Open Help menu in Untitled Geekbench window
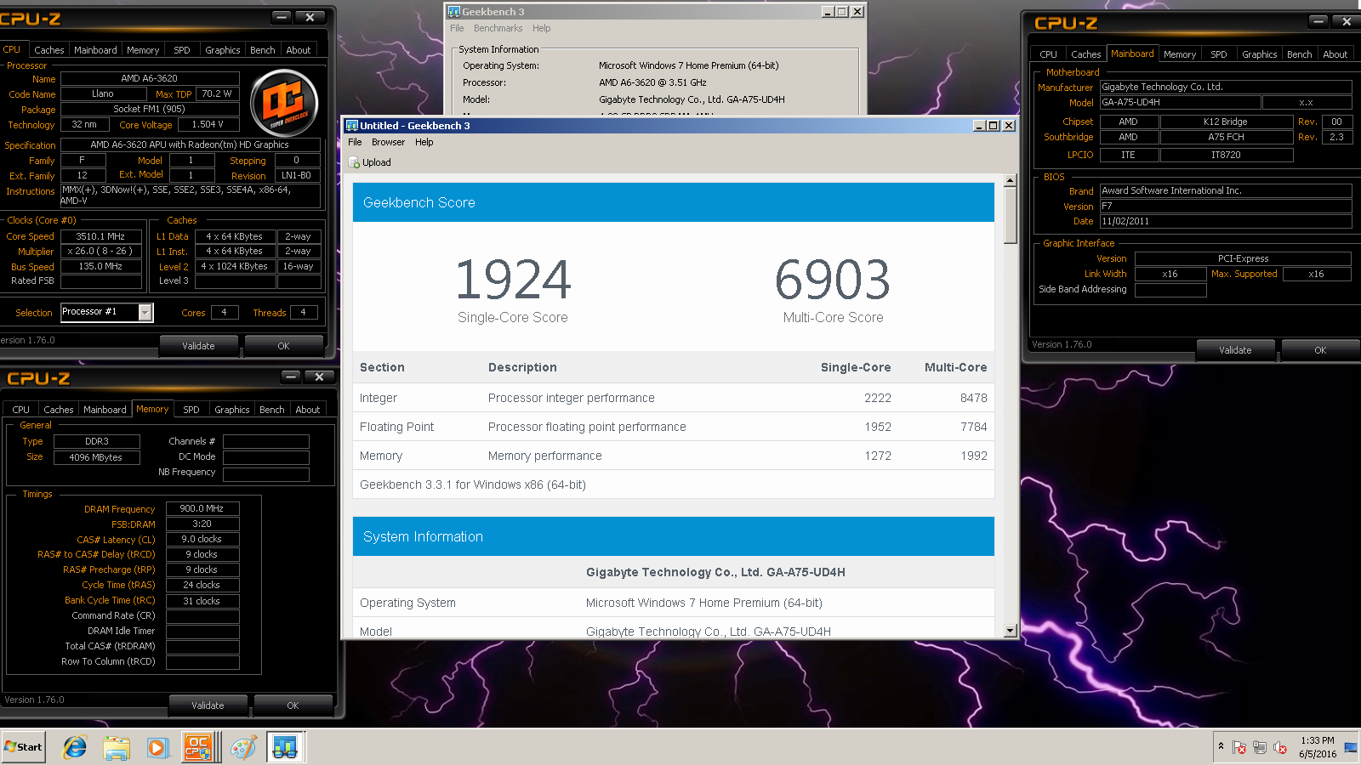 (424, 142)
